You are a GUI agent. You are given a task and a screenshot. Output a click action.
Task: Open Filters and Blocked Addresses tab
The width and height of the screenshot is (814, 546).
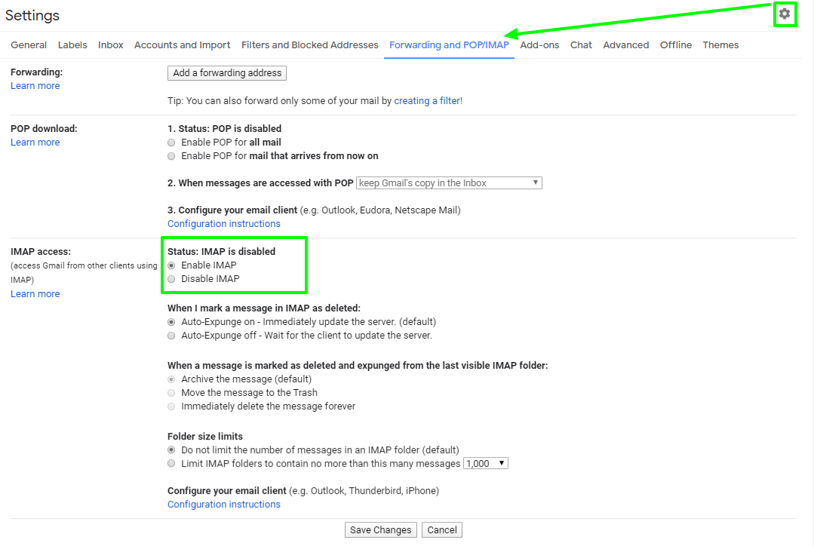[x=309, y=45]
